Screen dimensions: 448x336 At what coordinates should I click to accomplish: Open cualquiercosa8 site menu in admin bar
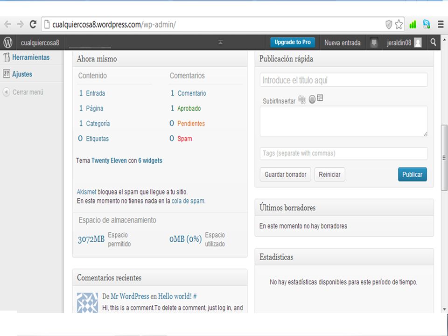click(40, 43)
